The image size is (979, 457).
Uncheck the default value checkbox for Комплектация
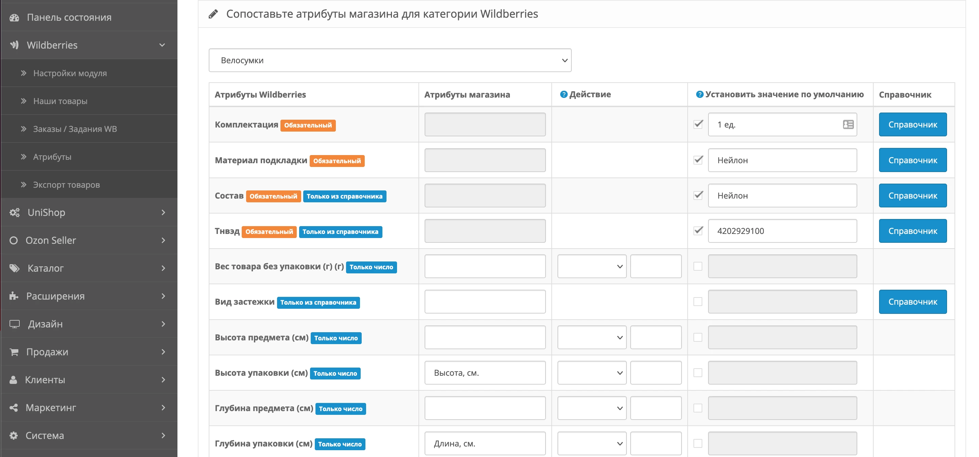click(698, 124)
